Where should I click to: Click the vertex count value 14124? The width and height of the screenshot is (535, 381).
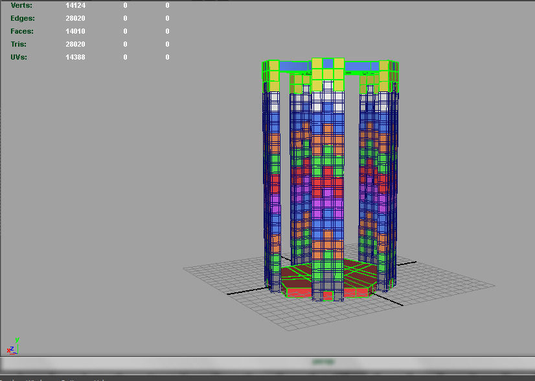(75, 5)
